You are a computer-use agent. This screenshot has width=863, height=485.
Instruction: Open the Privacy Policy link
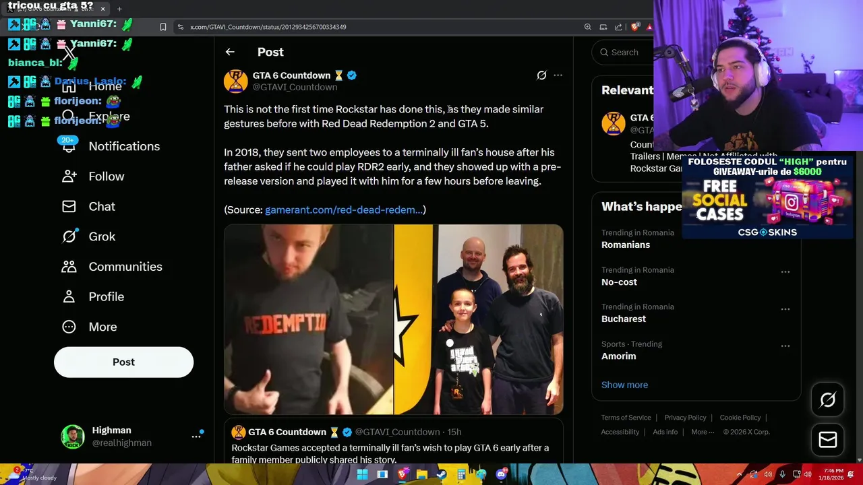tap(685, 418)
